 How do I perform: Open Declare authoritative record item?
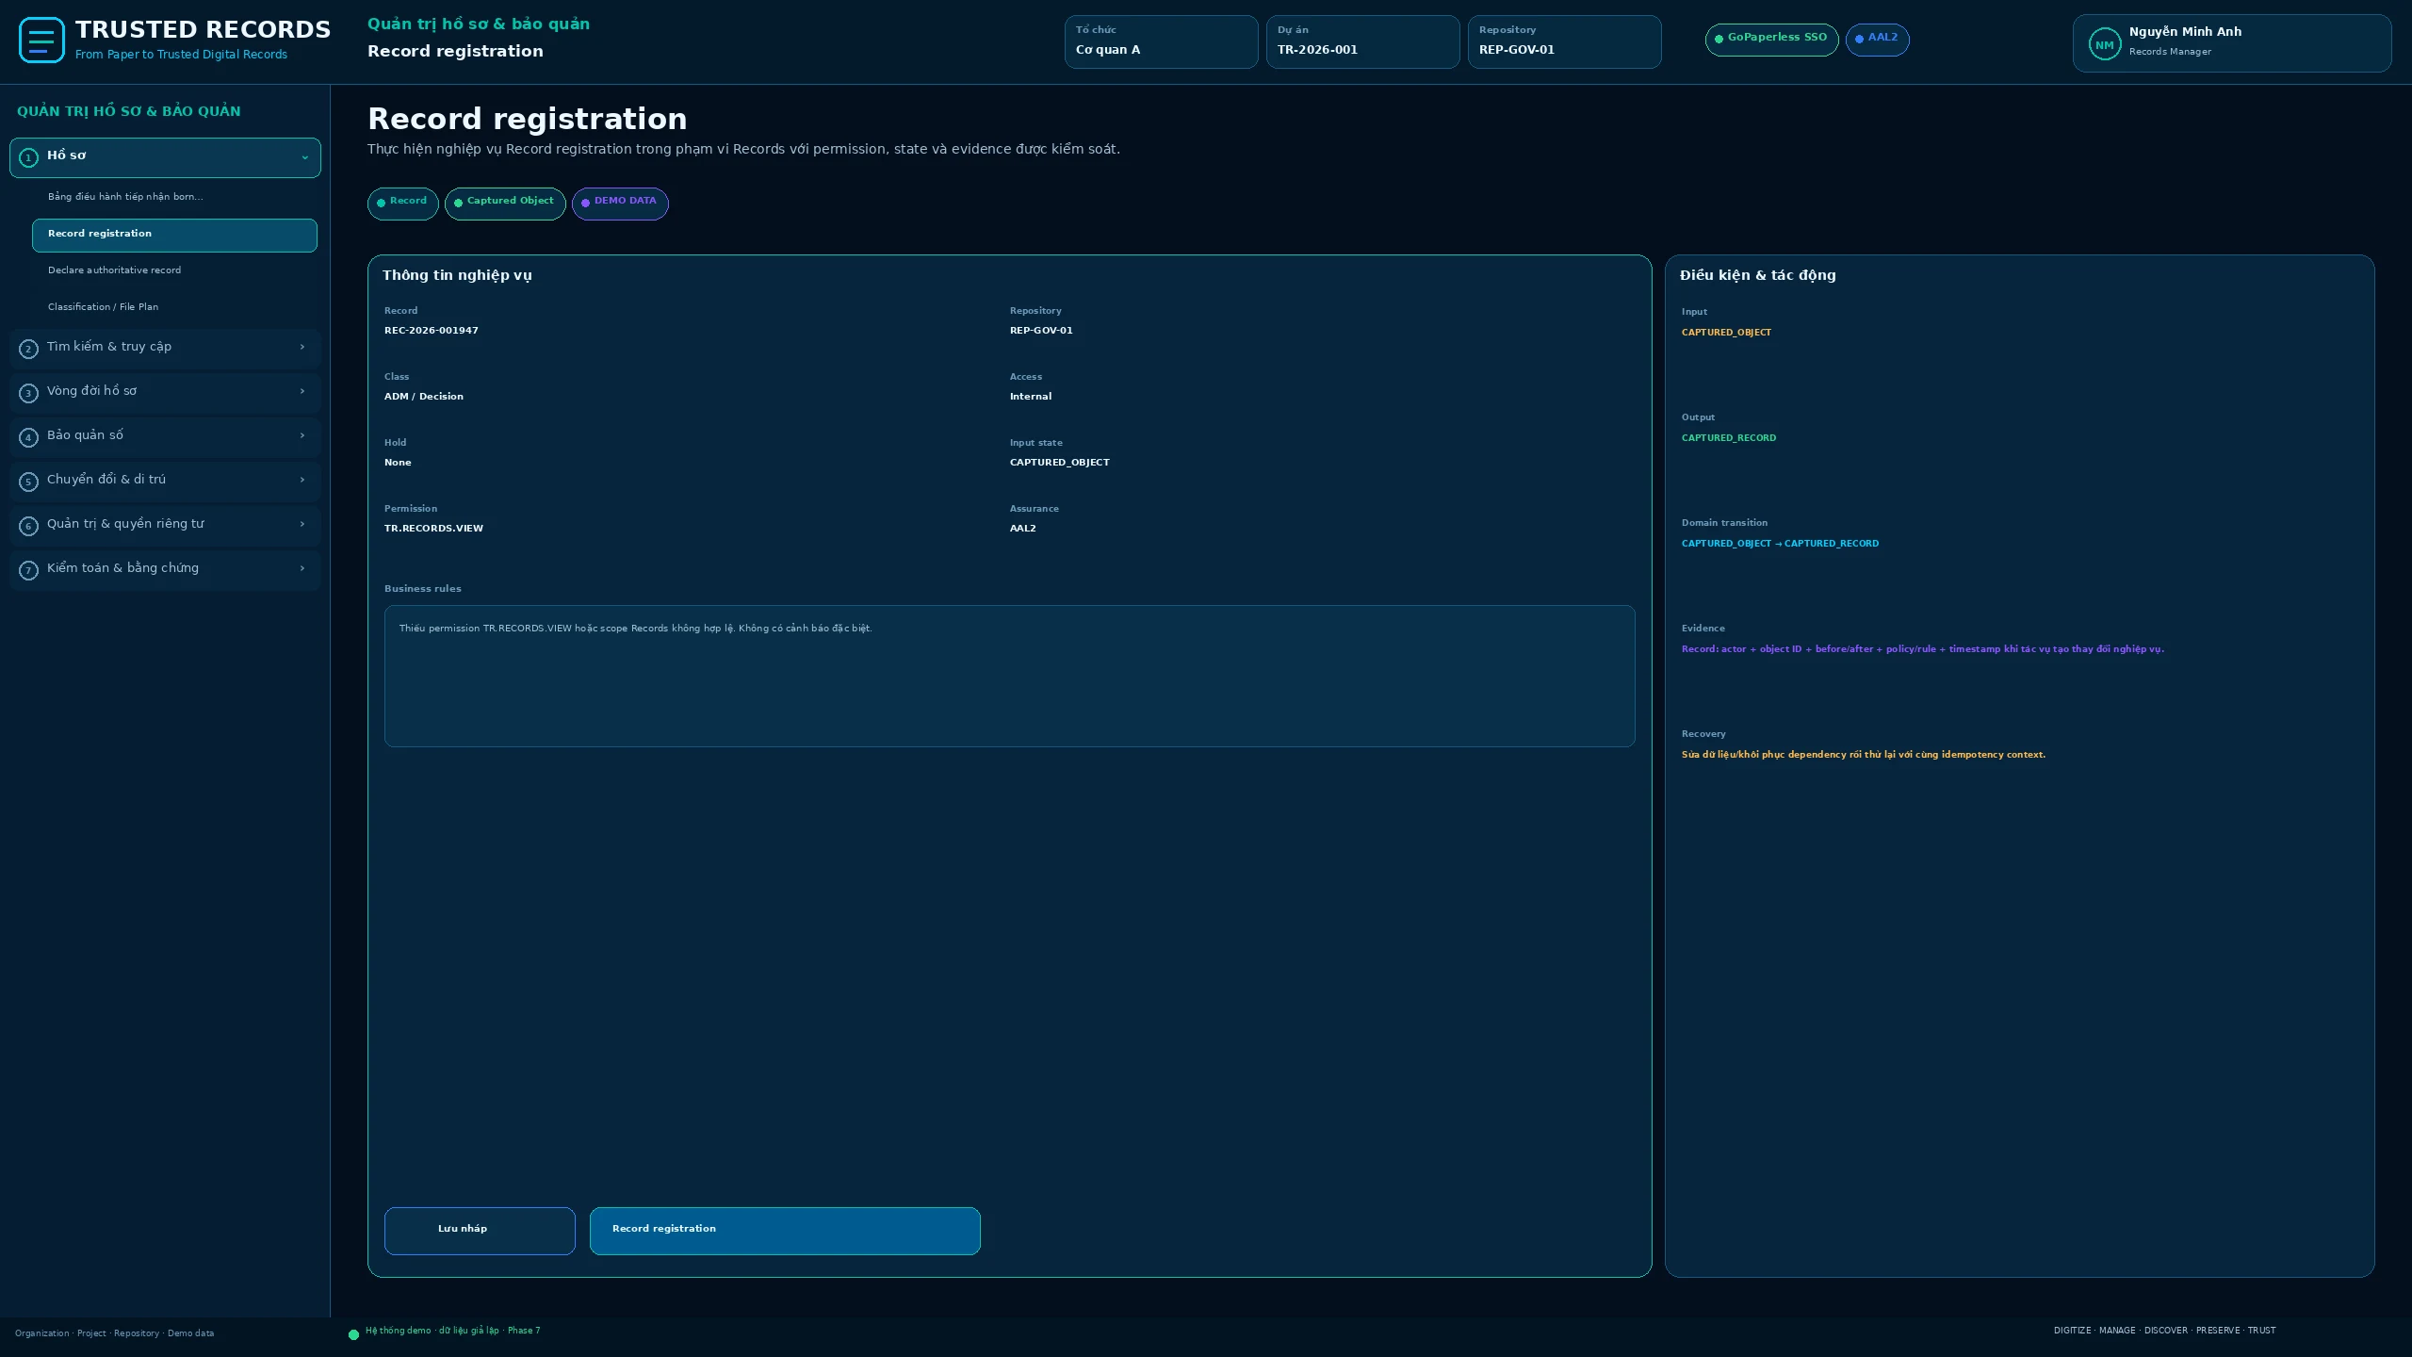click(x=174, y=270)
